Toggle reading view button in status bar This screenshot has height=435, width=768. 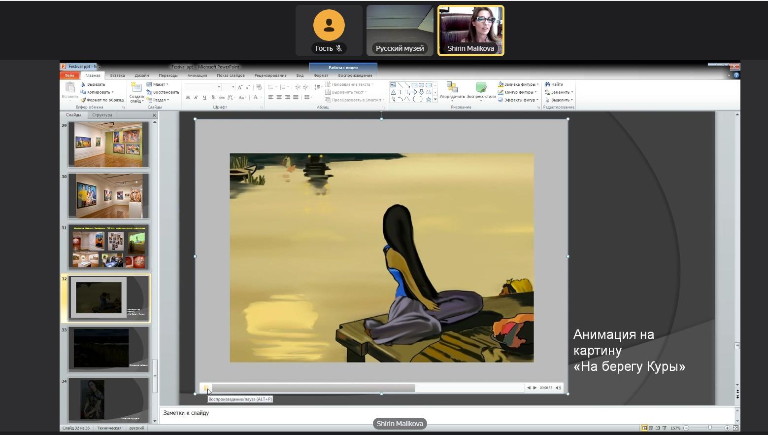point(658,428)
